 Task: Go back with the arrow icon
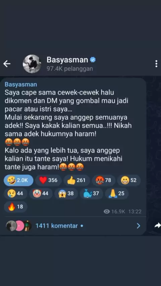click(x=7, y=64)
